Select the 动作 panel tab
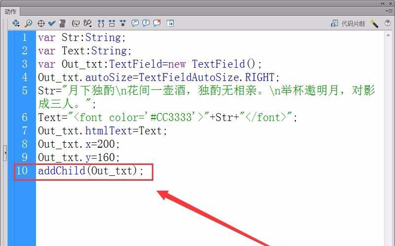Image resolution: width=395 pixels, height=246 pixels. point(10,11)
